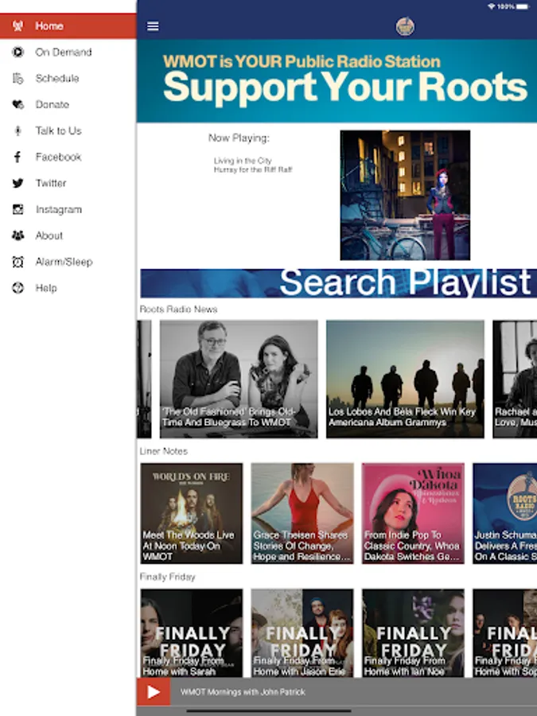Open the Schedule menu item
The image size is (537, 716).
[x=68, y=79]
